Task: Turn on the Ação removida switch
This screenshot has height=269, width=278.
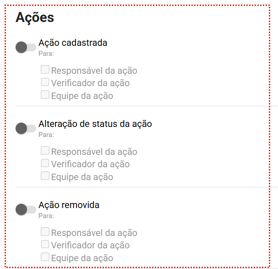Action: [26, 209]
